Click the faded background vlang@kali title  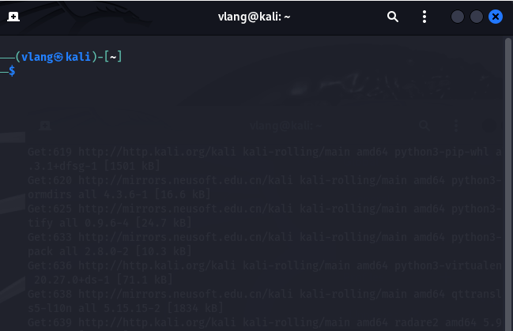tap(285, 126)
